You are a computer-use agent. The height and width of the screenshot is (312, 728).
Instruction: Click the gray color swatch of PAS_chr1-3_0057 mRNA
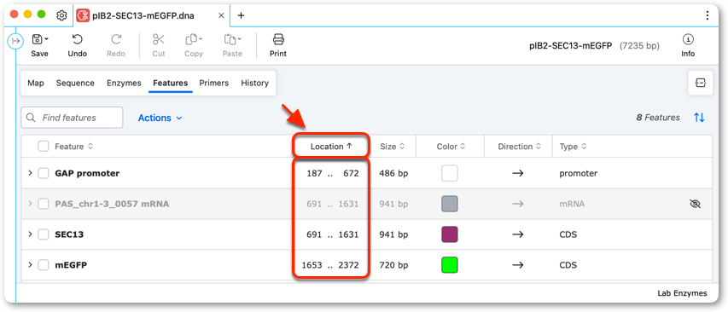[x=450, y=204]
